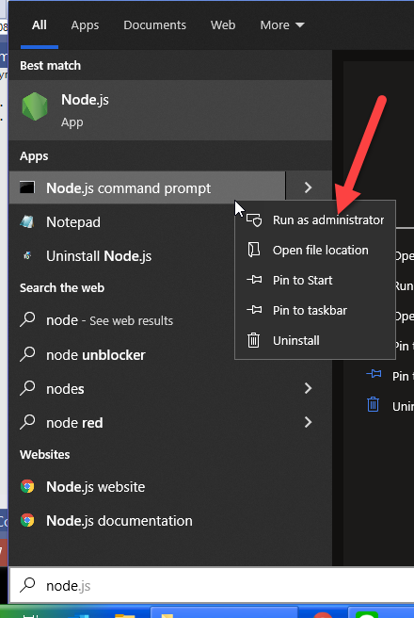Open the More dropdown filter

(x=282, y=25)
